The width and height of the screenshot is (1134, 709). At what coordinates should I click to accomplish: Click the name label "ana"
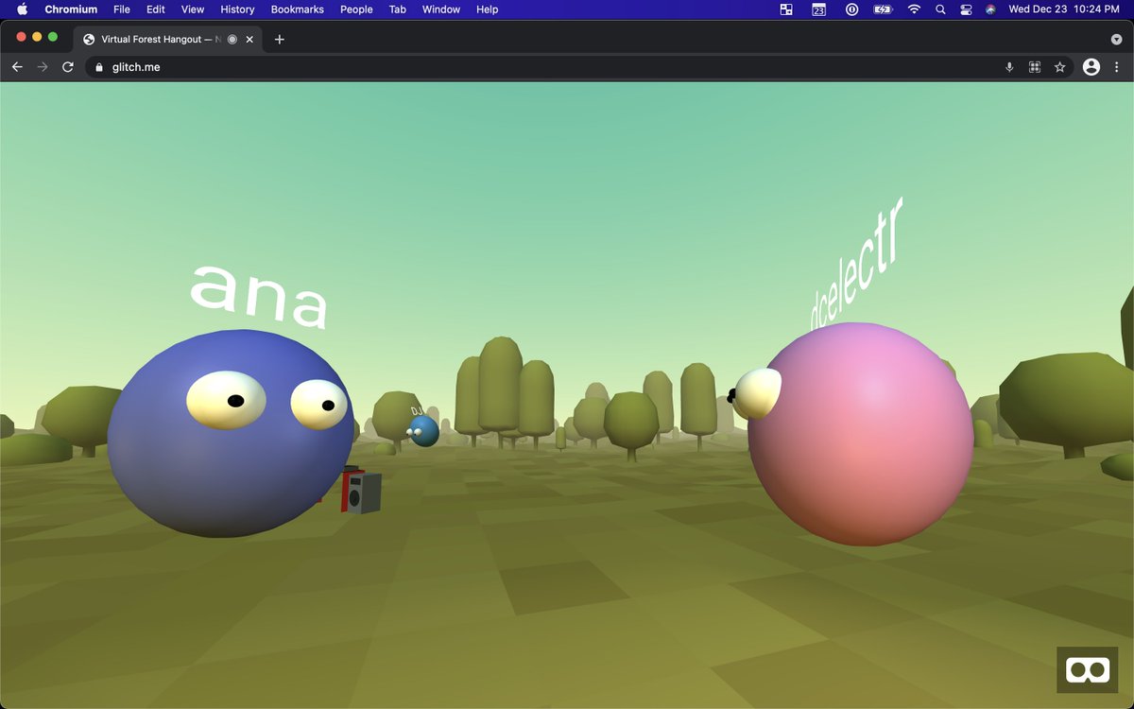coord(260,296)
